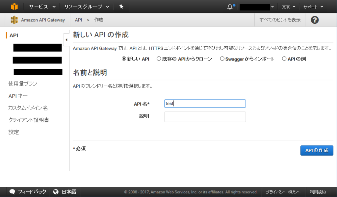
Task: Click the API breadcrumb link
Action: tap(78, 20)
